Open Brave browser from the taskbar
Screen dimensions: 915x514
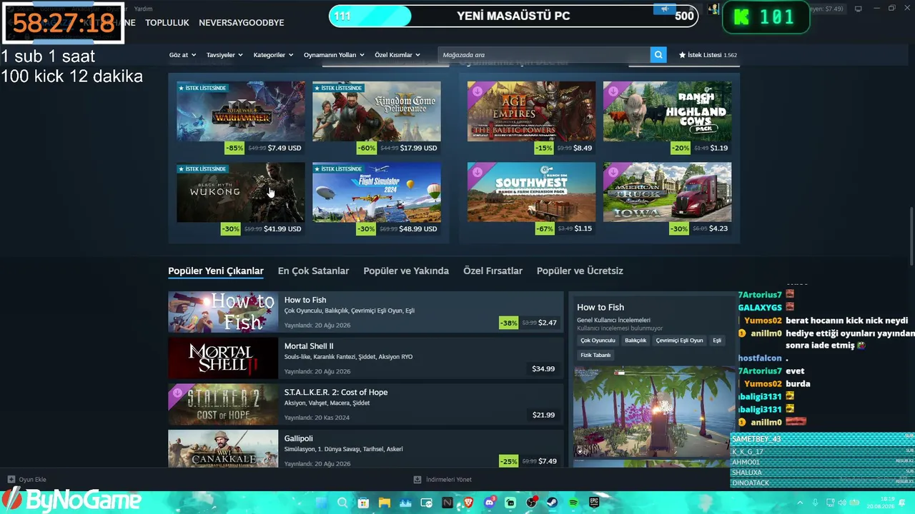tap(468, 503)
